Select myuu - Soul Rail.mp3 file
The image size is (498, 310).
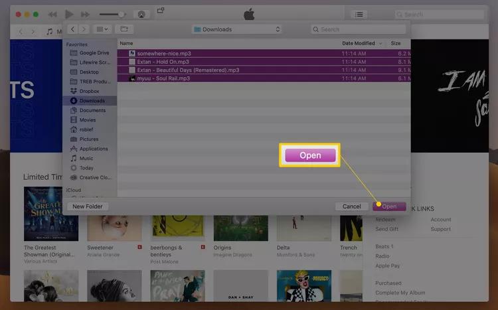163,78
